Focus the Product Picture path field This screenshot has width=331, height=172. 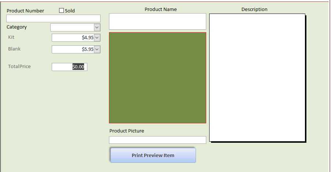(157, 140)
